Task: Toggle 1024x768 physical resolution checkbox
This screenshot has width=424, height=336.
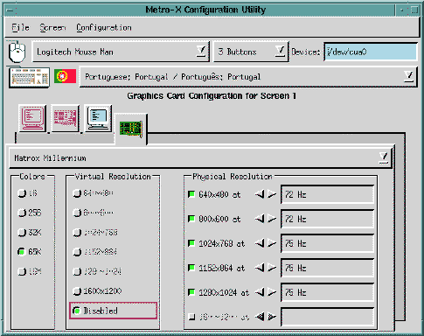Action: [x=191, y=243]
